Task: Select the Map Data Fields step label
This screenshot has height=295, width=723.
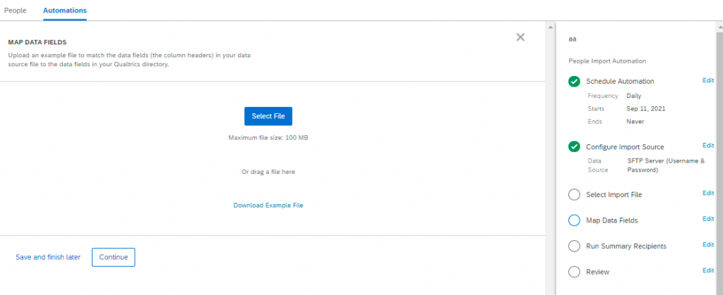Action: 612,220
